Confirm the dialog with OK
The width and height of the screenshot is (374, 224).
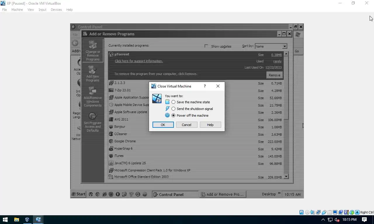[x=163, y=125]
